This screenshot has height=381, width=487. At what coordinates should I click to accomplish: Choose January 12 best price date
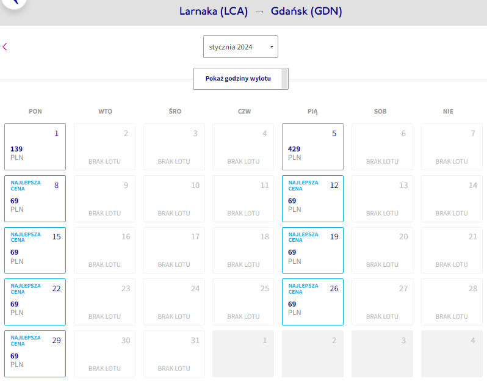click(x=312, y=198)
